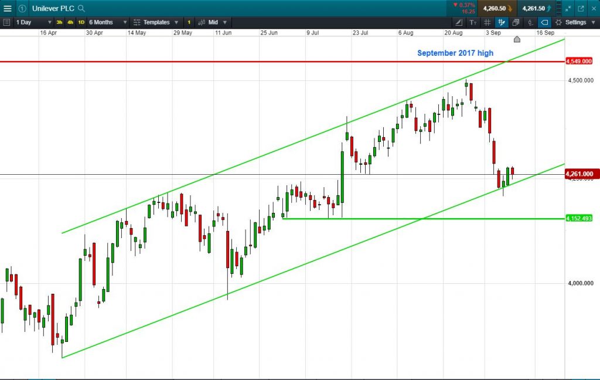The width and height of the screenshot is (600, 380).
Task: Click the candlestick order tool icon
Action: (x=530, y=22)
